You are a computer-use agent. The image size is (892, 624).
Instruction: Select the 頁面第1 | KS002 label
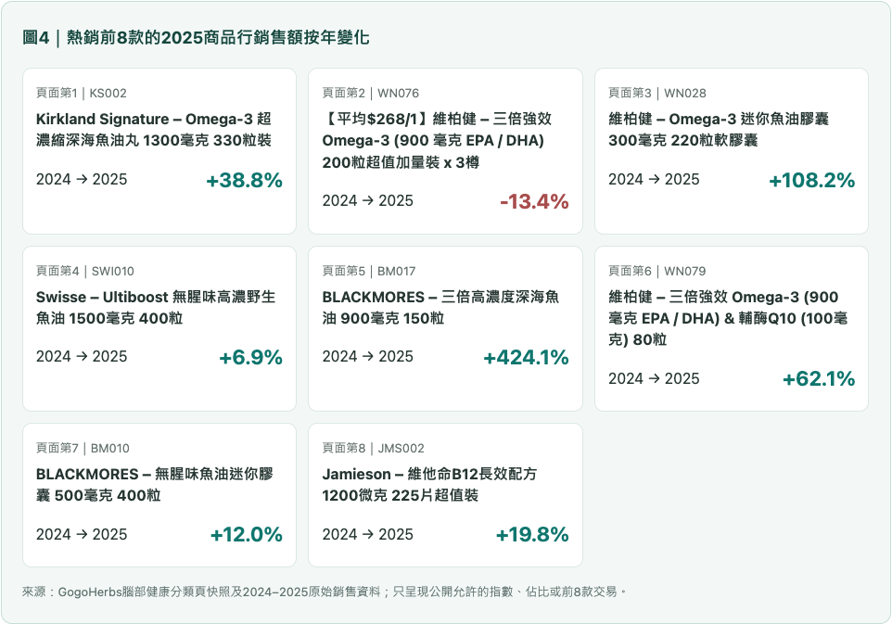82,93
